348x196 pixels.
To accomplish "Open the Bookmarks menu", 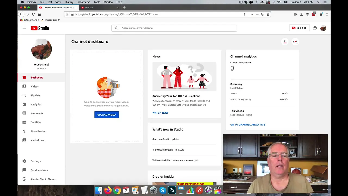I will click(x=83, y=2).
